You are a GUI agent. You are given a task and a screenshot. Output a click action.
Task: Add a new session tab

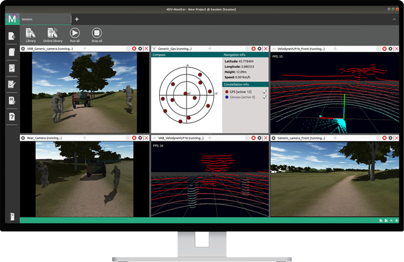77,19
